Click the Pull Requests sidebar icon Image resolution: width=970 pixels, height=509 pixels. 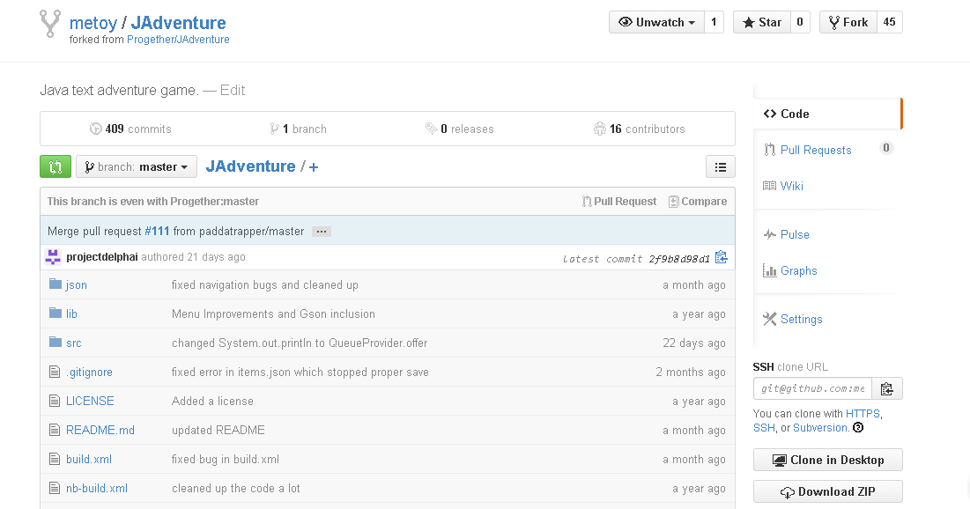pyautogui.click(x=769, y=150)
